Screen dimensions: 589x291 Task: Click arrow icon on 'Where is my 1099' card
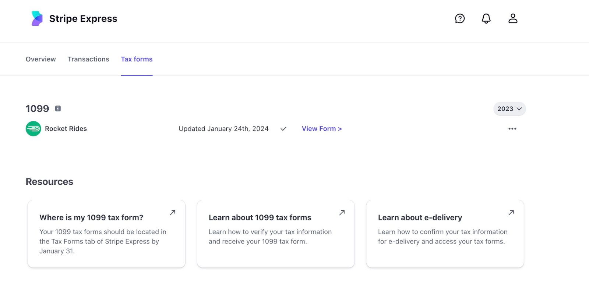(x=172, y=213)
